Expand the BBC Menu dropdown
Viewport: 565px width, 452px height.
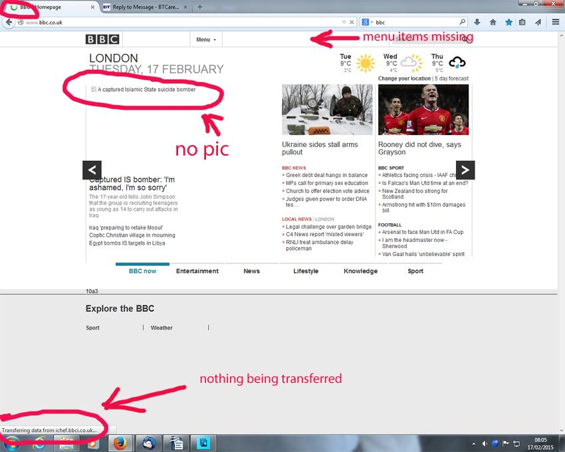206,40
